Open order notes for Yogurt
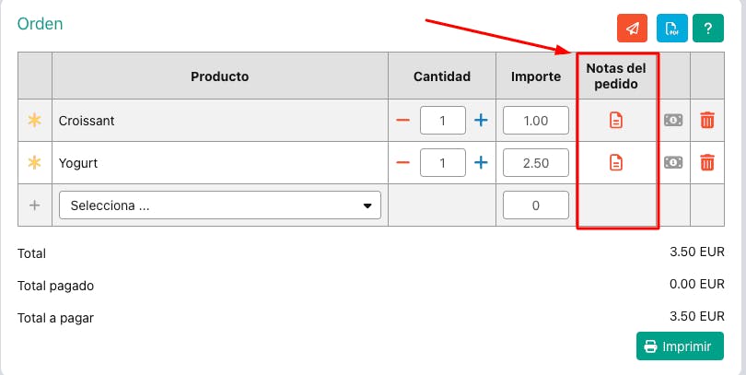This screenshot has height=375, width=746. [x=616, y=163]
